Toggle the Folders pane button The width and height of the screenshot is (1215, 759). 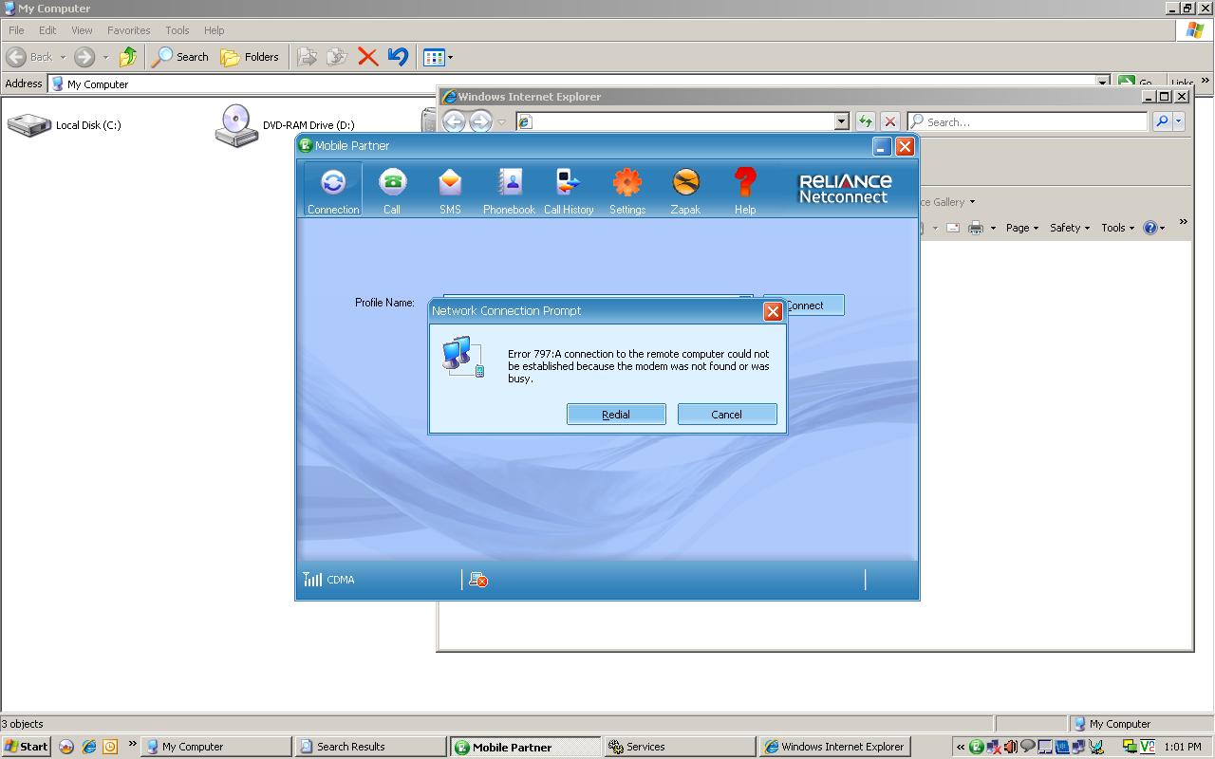(x=250, y=57)
